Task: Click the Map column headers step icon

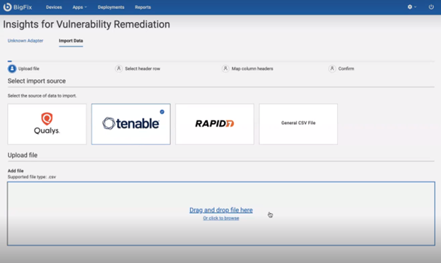Action: [225, 68]
